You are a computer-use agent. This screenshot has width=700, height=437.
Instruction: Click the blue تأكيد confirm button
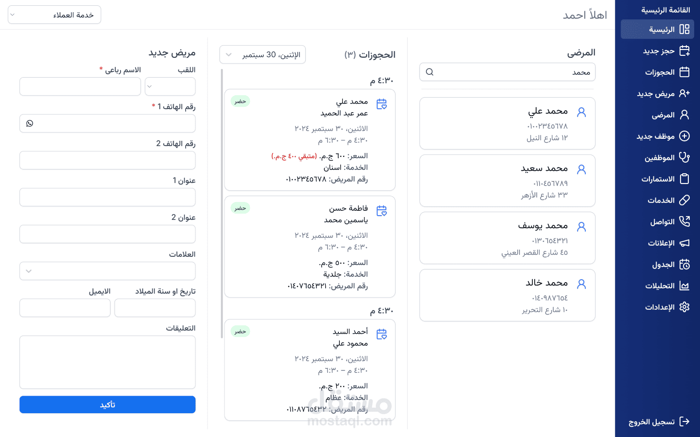coord(107,404)
